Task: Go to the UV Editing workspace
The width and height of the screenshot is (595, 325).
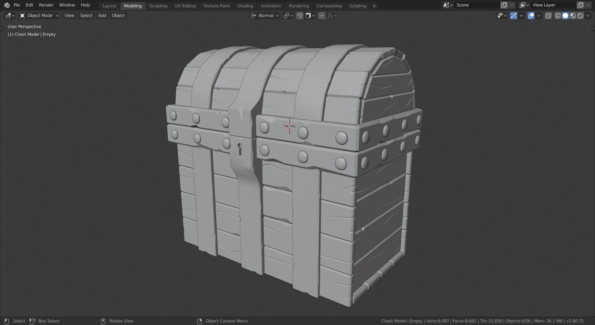Action: coord(185,6)
